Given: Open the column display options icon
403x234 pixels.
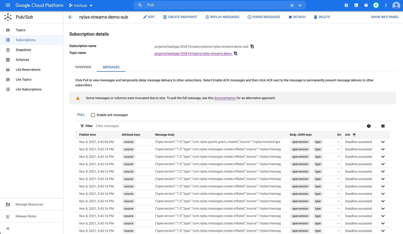Looking at the screenshot, I should [383, 126].
